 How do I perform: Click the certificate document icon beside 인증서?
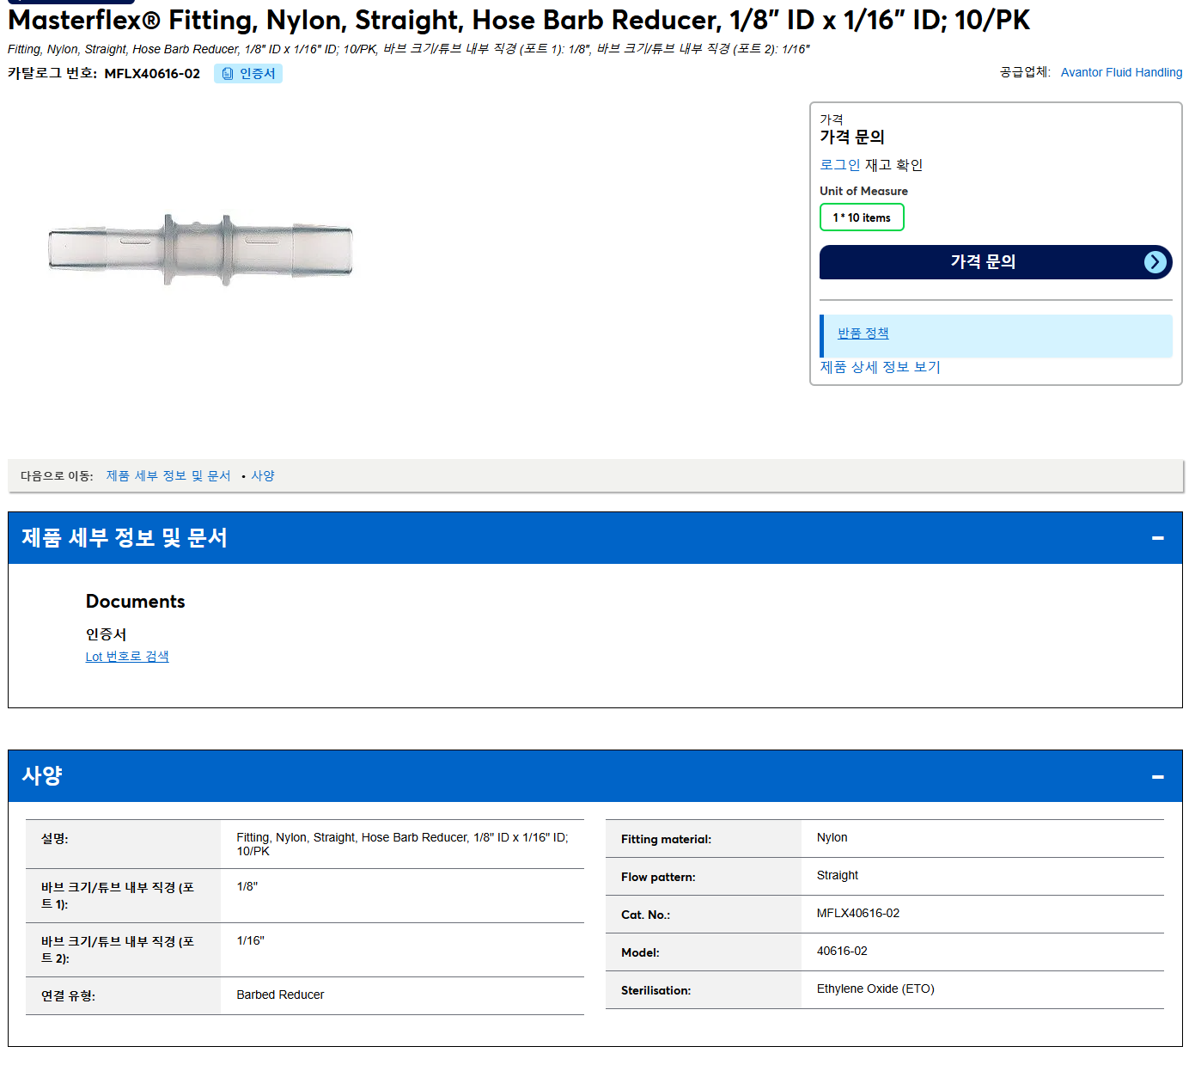pyautogui.click(x=228, y=74)
